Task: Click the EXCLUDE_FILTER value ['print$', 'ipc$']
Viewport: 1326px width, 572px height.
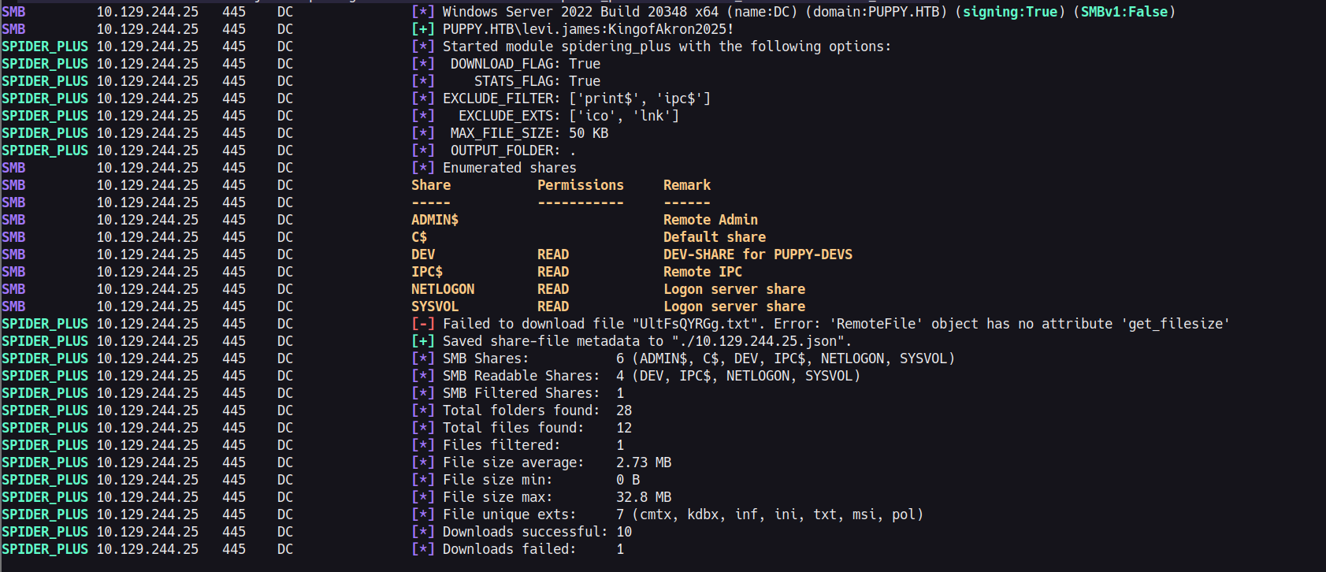Action: point(640,98)
